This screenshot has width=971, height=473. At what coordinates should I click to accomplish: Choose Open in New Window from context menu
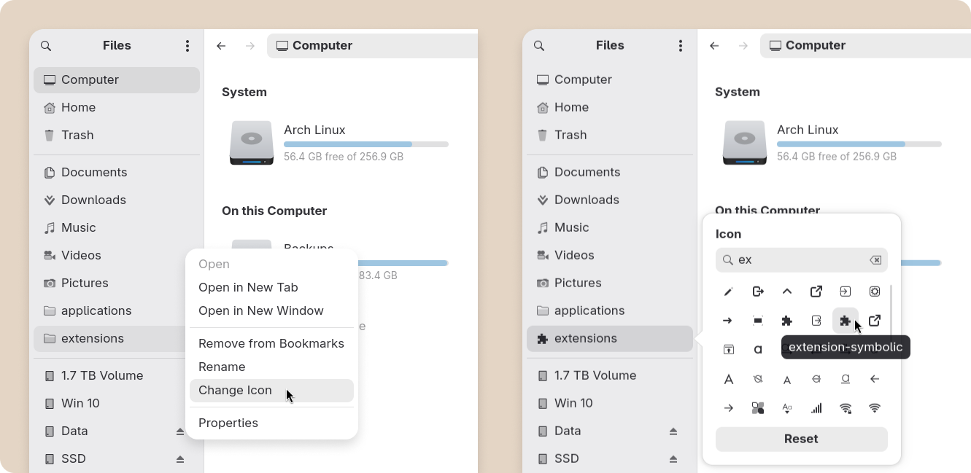pyautogui.click(x=271, y=310)
